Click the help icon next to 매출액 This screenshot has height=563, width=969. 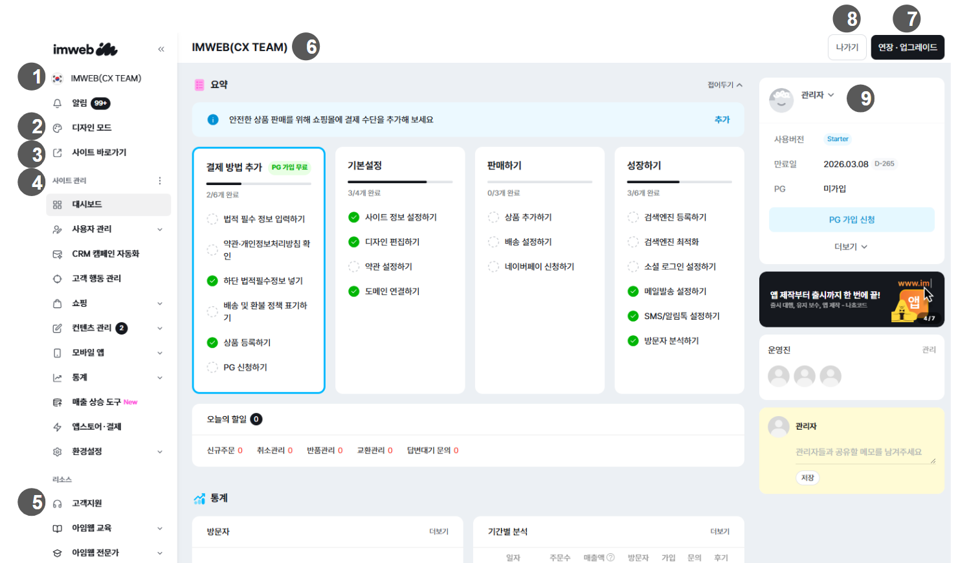(610, 557)
